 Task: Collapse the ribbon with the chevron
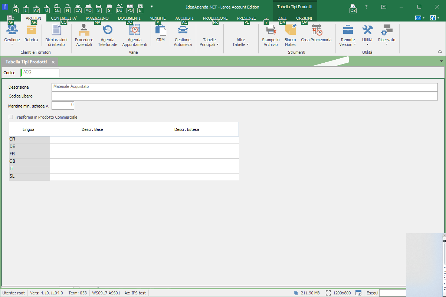click(x=440, y=52)
